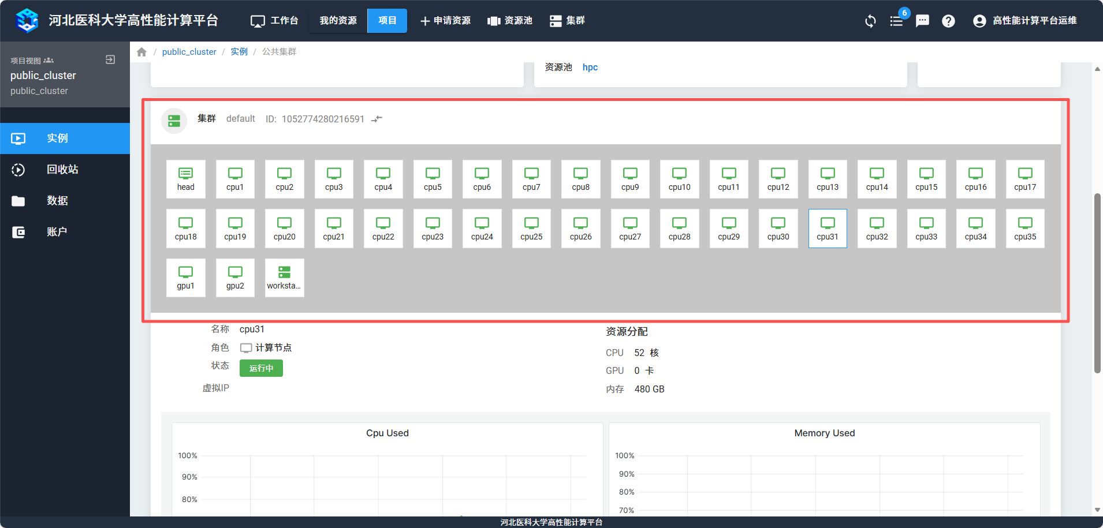Click the hpc resource pool link

(x=590, y=68)
